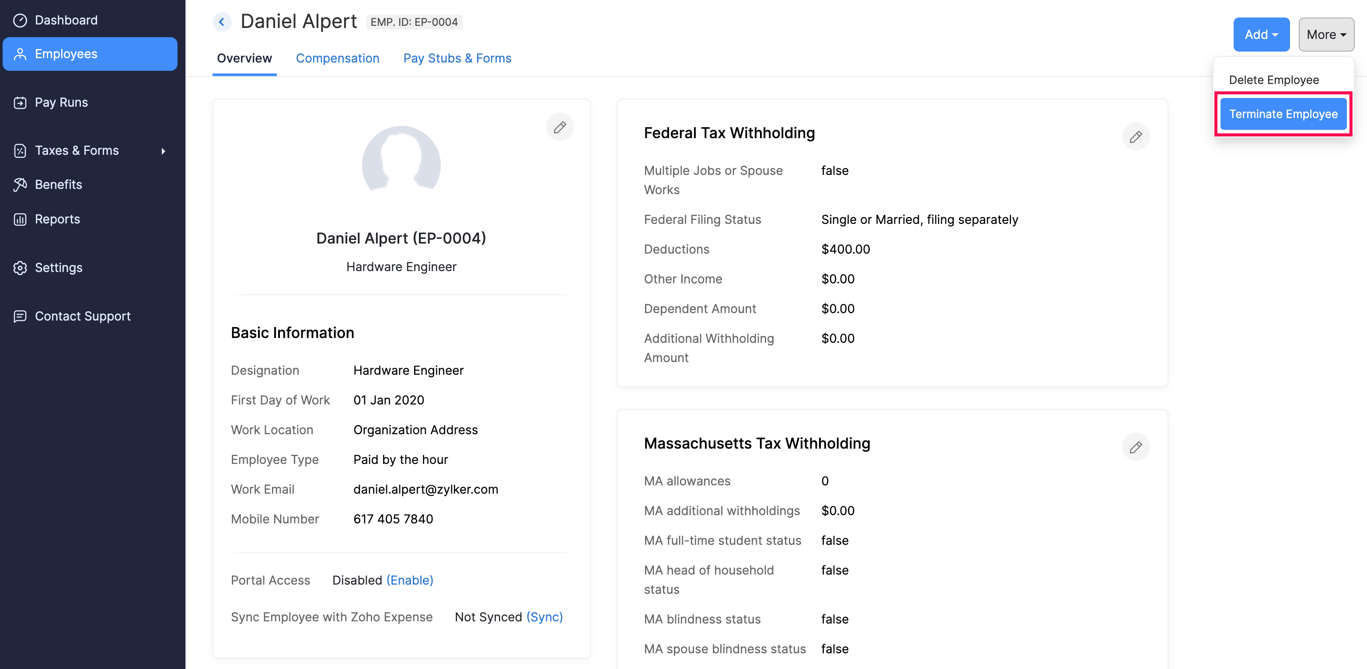Choose Delete Employee option

pyautogui.click(x=1273, y=80)
